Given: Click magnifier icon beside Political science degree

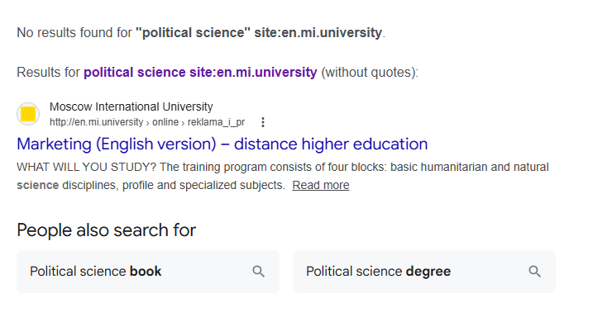Looking at the screenshot, I should click(535, 272).
